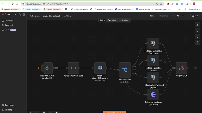Open the Création bâtiment bookmark

point(11,9)
